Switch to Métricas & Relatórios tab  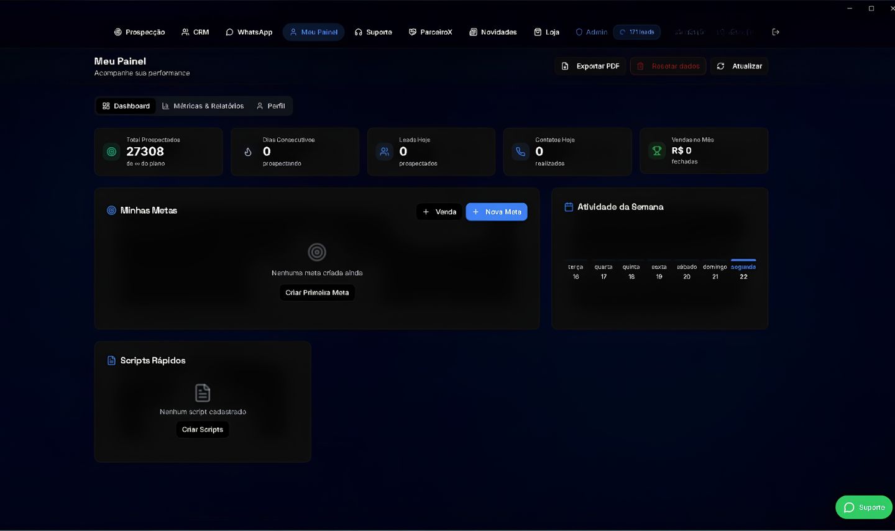point(203,106)
